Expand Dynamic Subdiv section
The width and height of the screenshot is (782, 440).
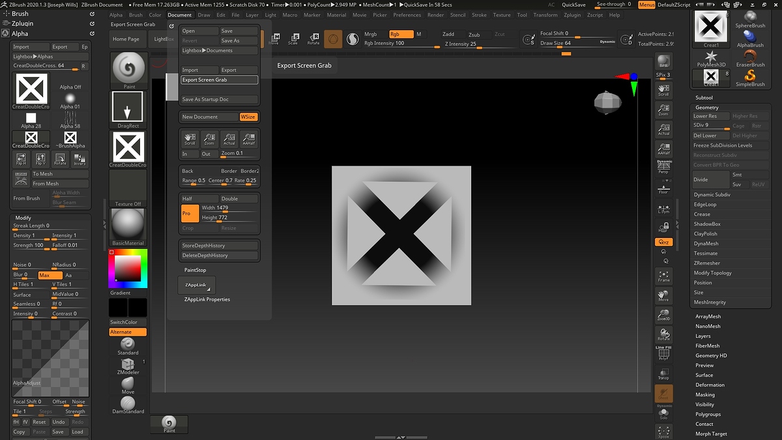pos(712,194)
